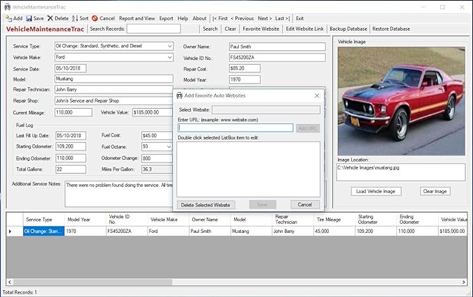Open the Export menu

(x=166, y=17)
